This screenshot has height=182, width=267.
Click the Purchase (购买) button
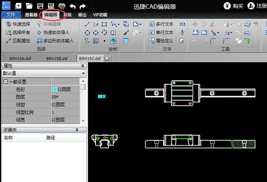click(x=233, y=6)
